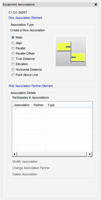This screenshot has height=200, width=101.
Task: Click the right scroll arrow of table
Action: (90, 154)
